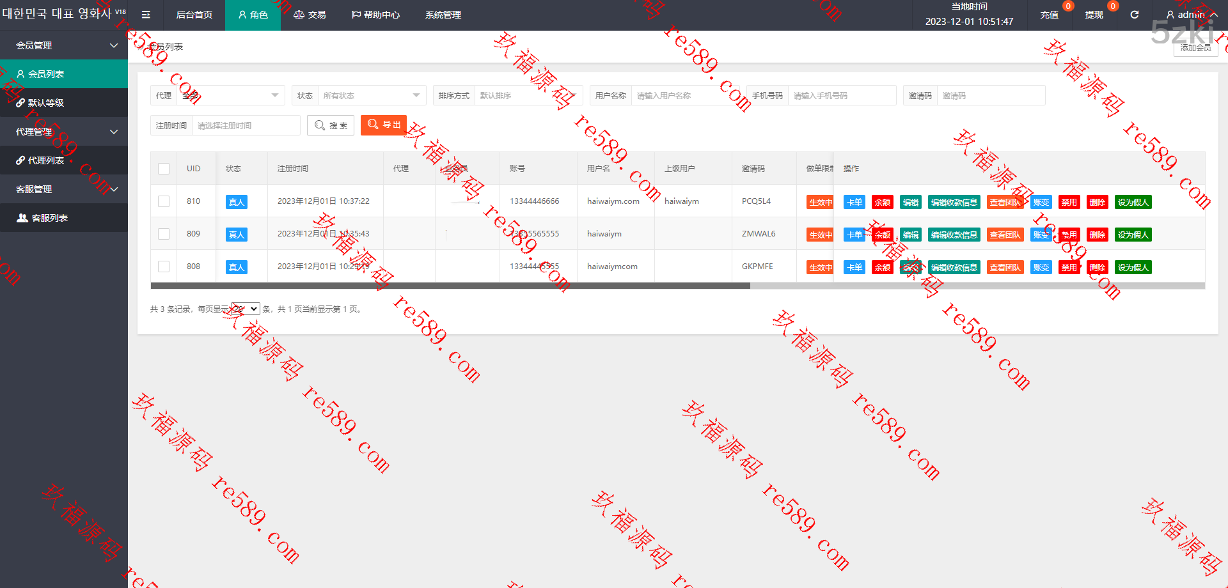Check the checkbox for UID 810 row
This screenshot has height=588, width=1228.
(164, 201)
